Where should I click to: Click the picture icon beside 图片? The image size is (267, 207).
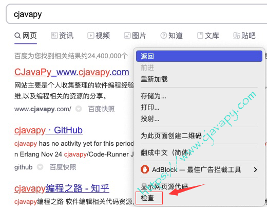point(127,36)
